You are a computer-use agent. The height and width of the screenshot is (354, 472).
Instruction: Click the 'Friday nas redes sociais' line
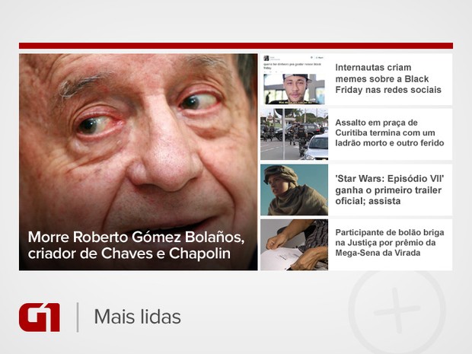388,90
